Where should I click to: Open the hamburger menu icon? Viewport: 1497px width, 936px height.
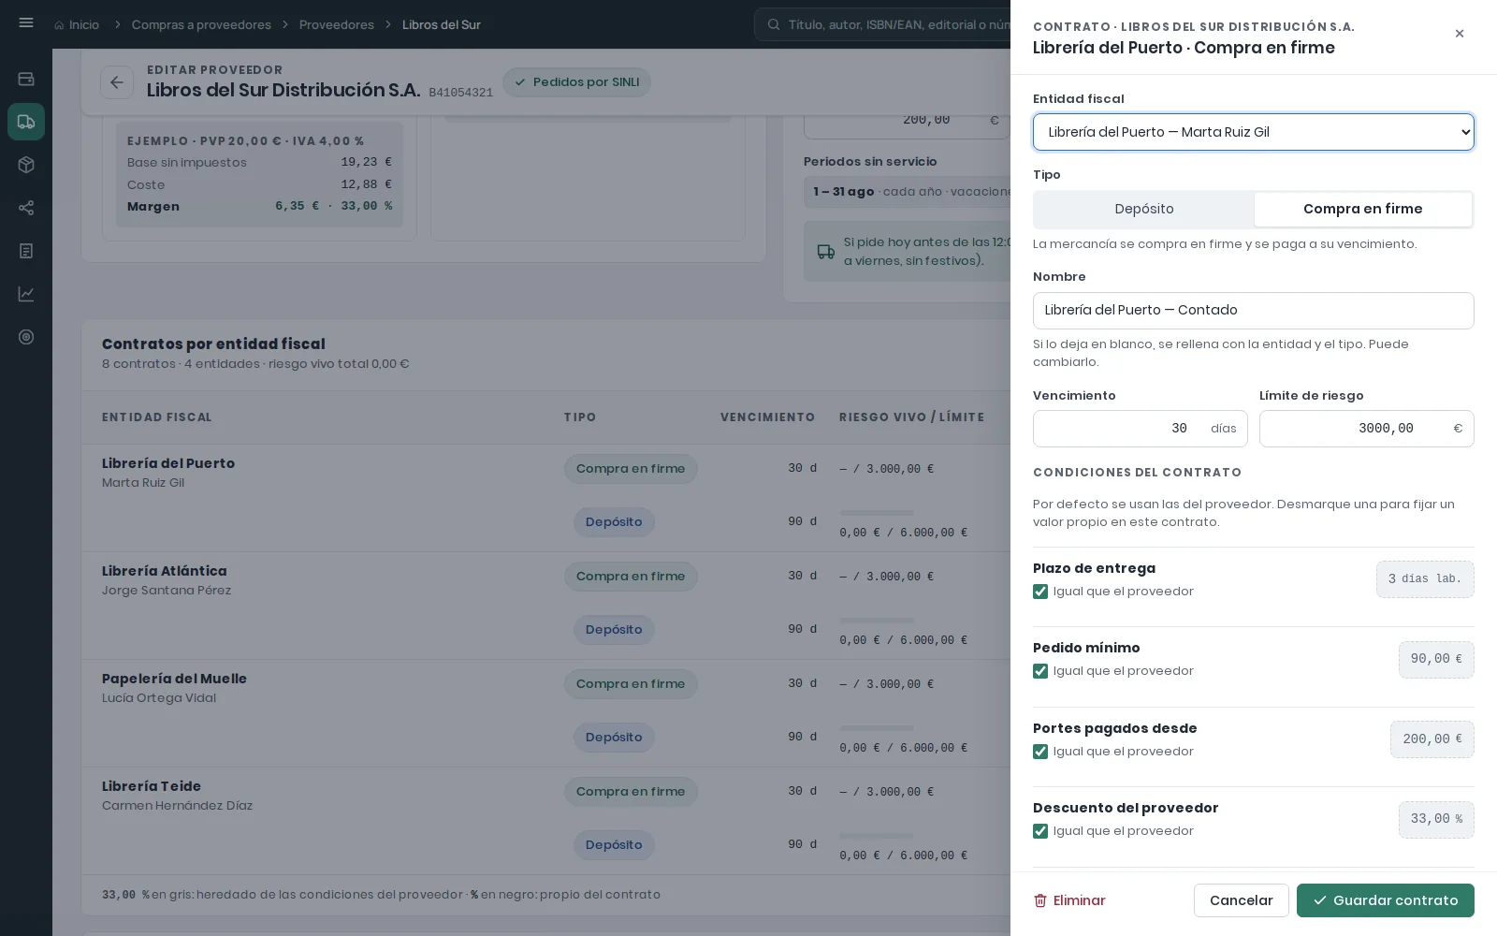(x=26, y=22)
